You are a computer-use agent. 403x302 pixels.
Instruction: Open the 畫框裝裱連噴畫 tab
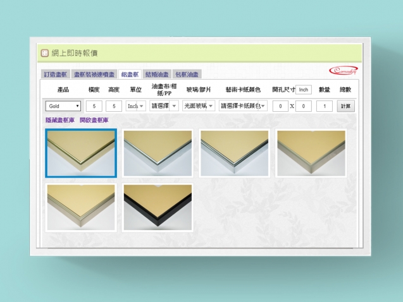click(94, 75)
